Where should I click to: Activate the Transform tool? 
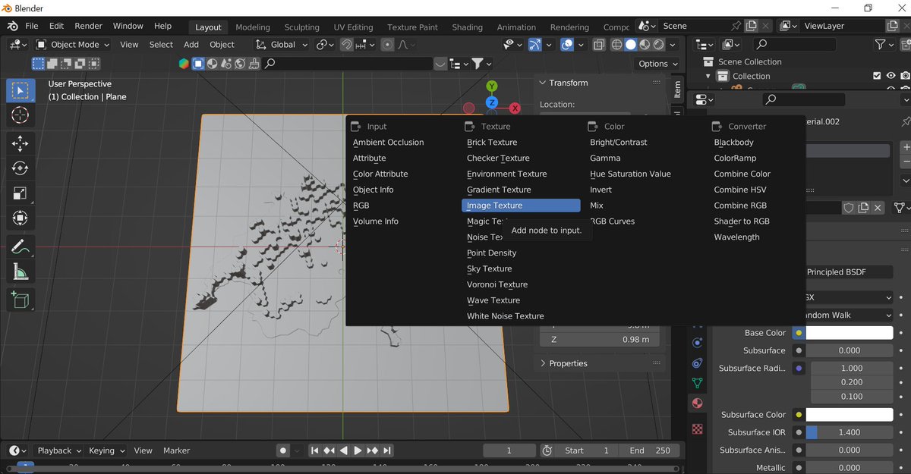[20, 218]
